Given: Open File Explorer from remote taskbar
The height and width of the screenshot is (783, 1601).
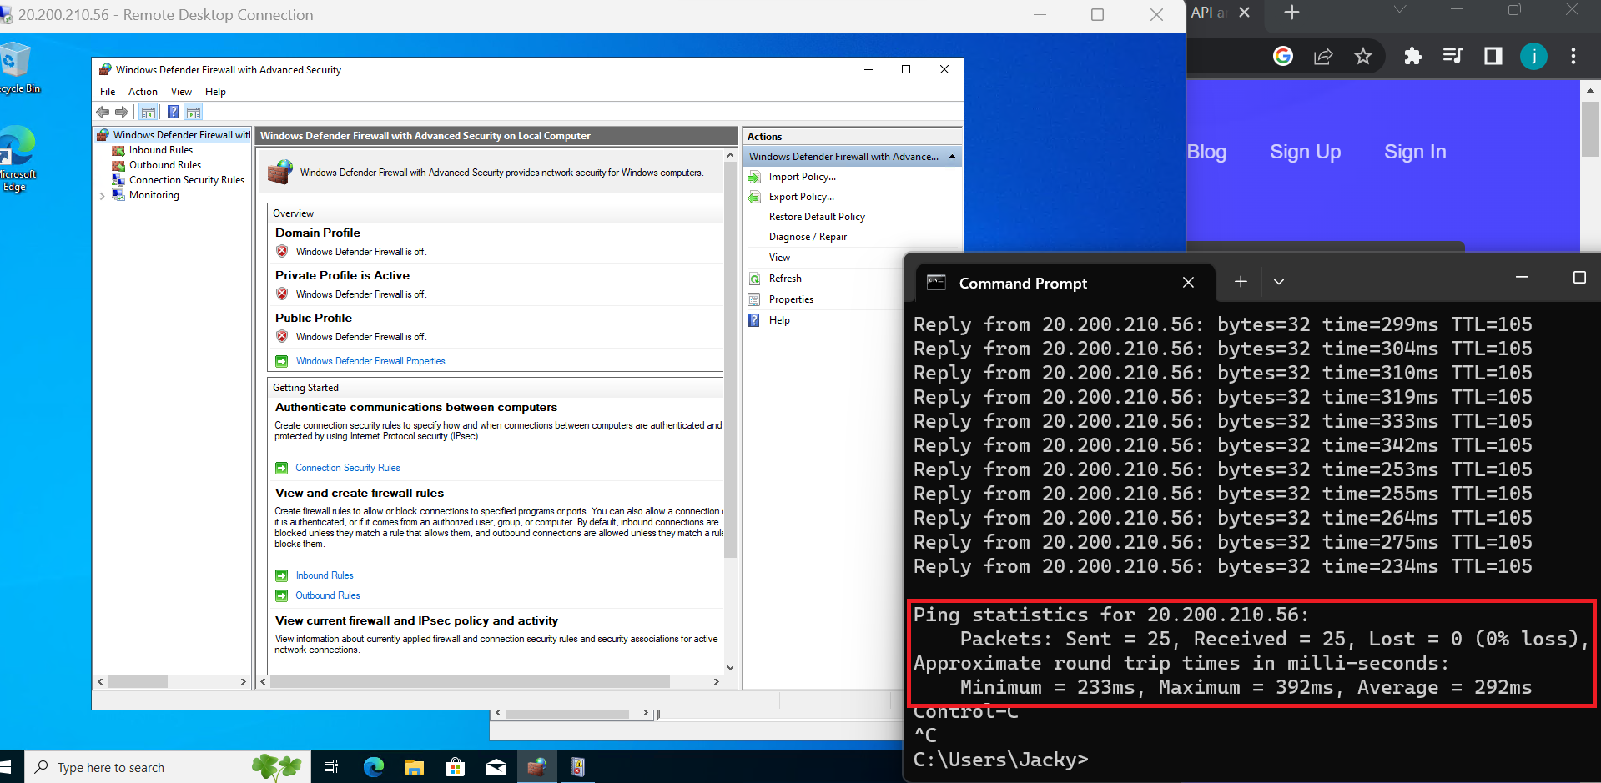Looking at the screenshot, I should point(415,767).
